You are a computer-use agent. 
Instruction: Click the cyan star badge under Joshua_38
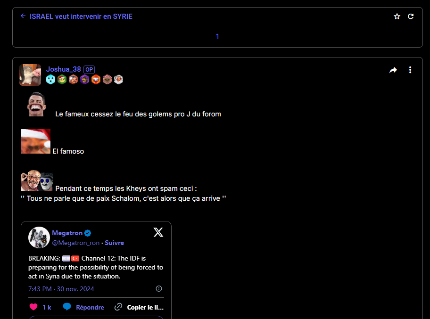point(51,80)
